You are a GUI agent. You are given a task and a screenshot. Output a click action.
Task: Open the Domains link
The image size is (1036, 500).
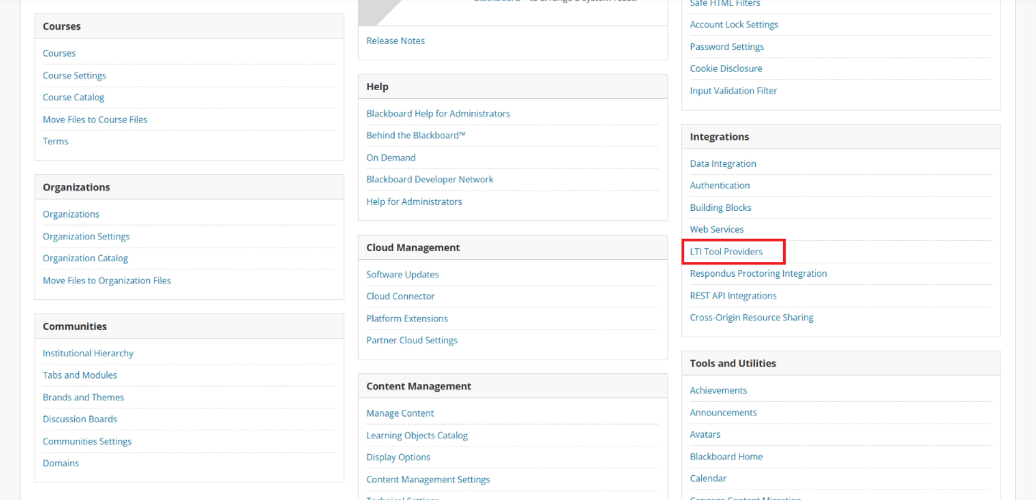[61, 463]
